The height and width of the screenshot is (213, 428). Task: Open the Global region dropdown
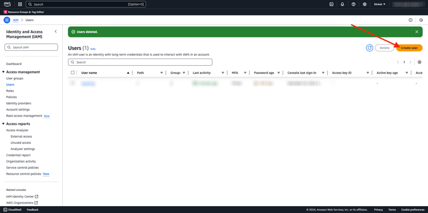click(379, 5)
